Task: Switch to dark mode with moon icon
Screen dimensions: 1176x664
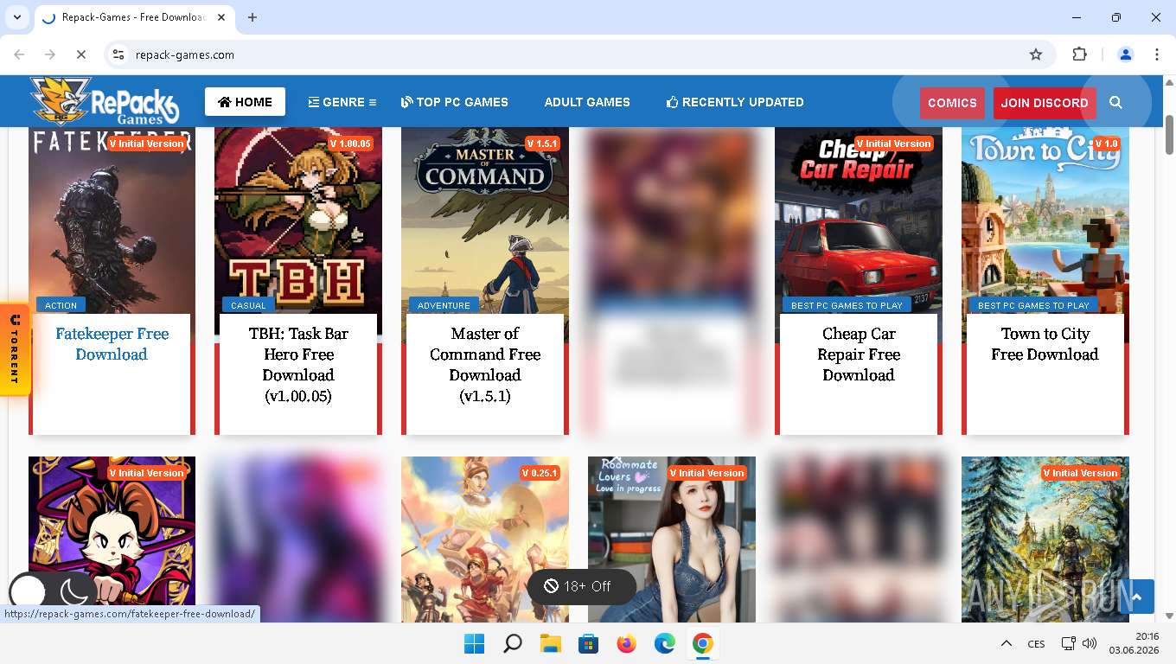Action: click(x=74, y=592)
